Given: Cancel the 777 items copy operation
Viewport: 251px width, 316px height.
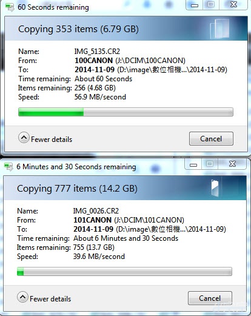Looking at the screenshot, I should [x=210, y=298].
